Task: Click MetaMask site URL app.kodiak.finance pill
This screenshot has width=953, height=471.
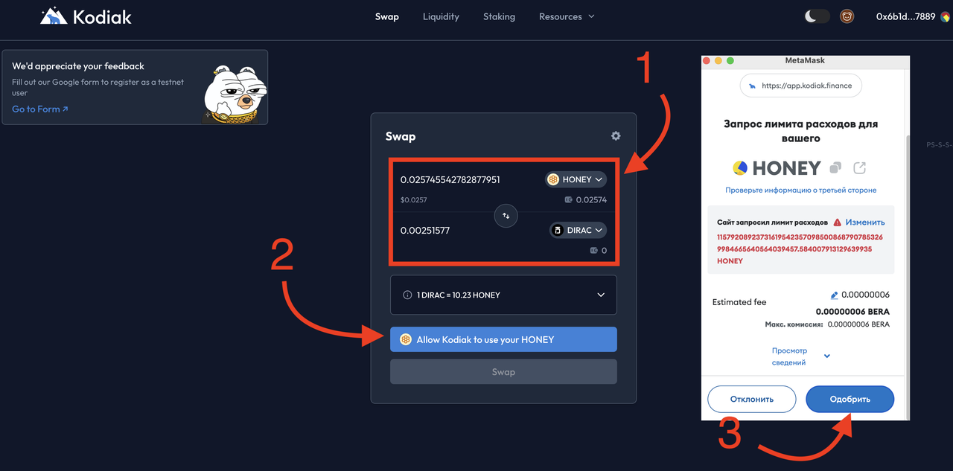Action: coord(800,86)
